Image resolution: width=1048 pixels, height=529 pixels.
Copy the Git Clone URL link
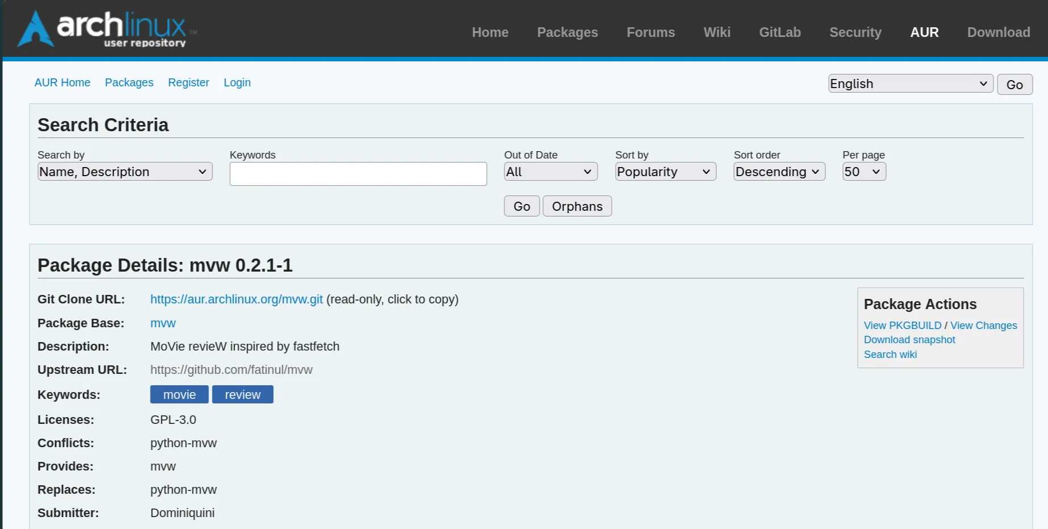click(236, 299)
